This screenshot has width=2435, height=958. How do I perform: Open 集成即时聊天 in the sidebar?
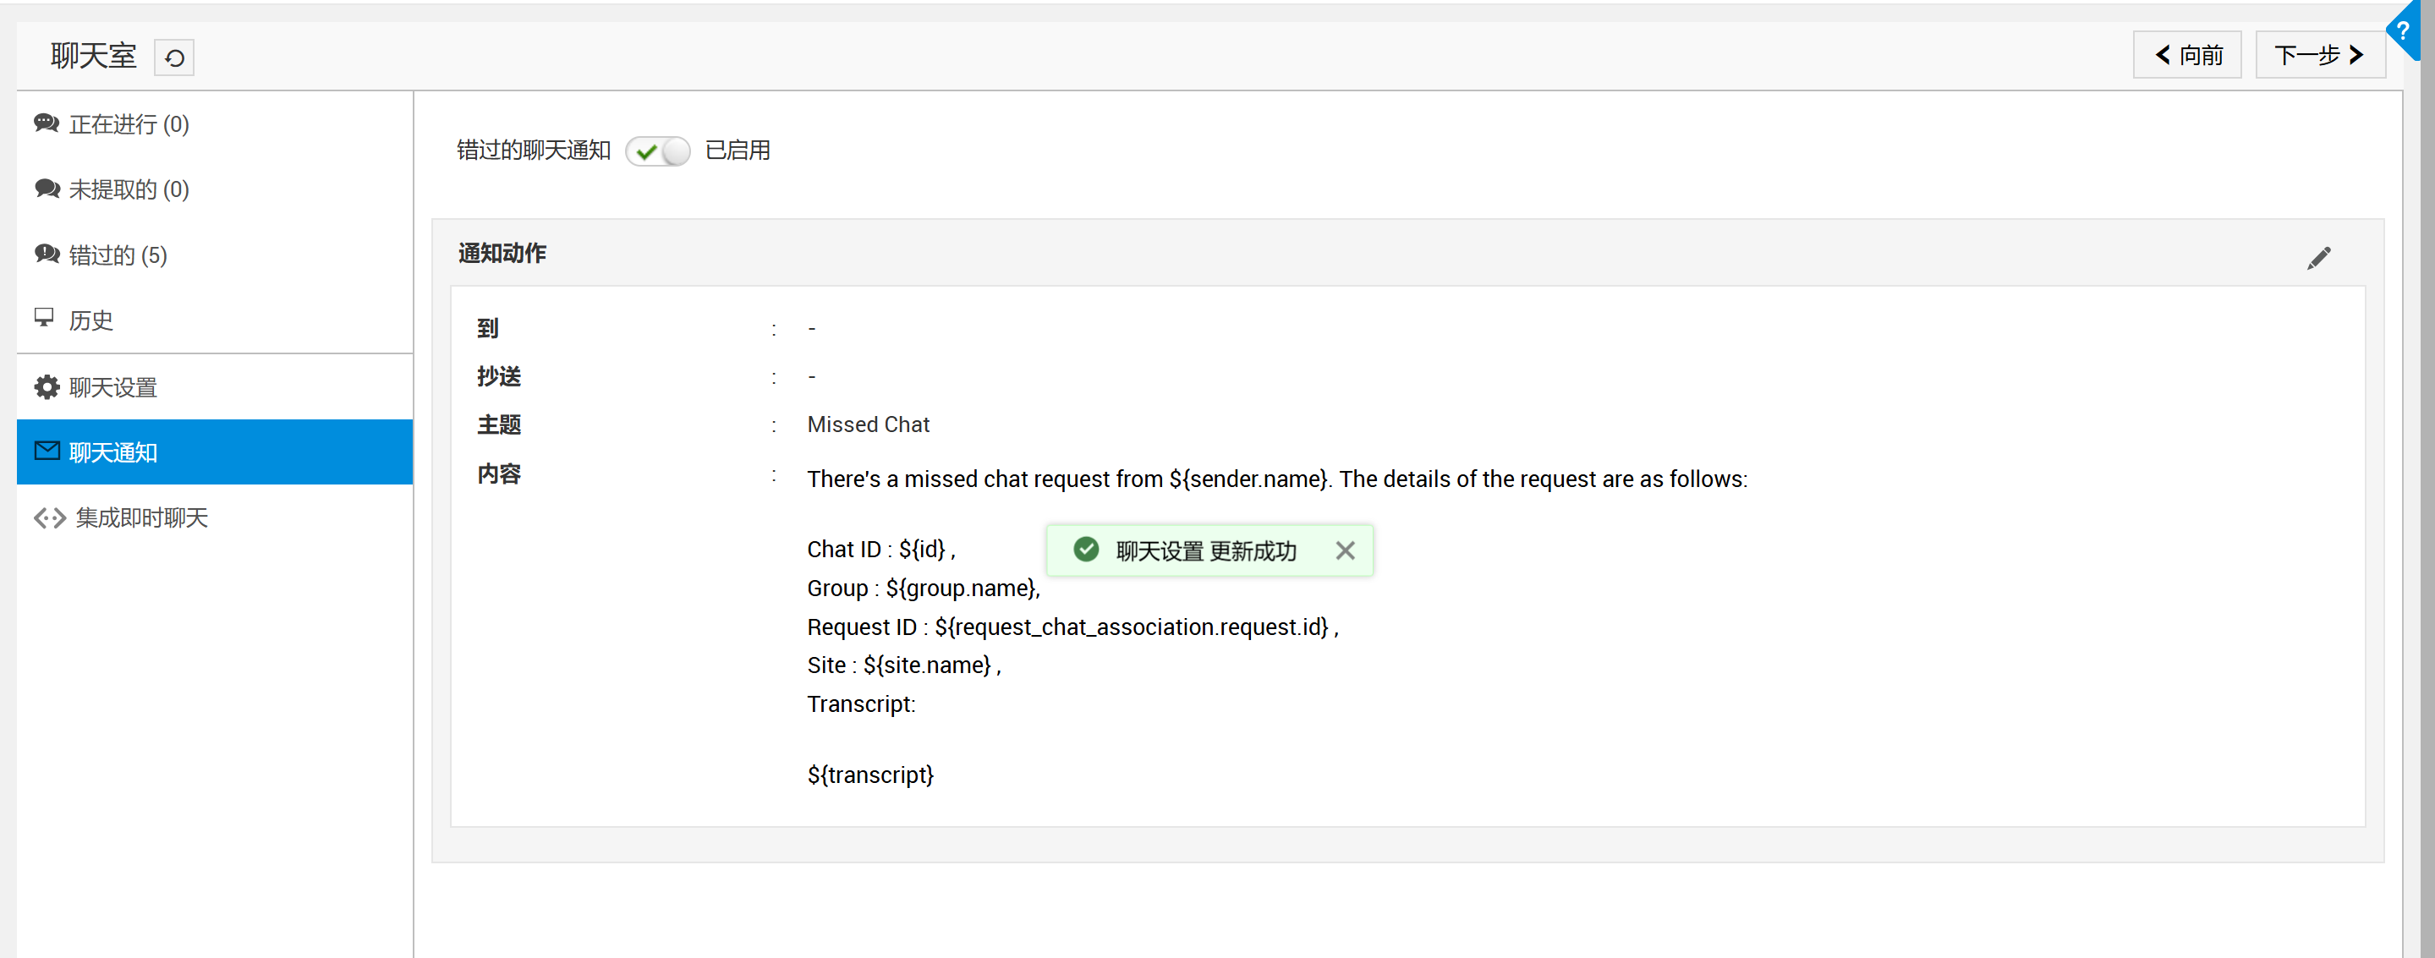(x=141, y=517)
